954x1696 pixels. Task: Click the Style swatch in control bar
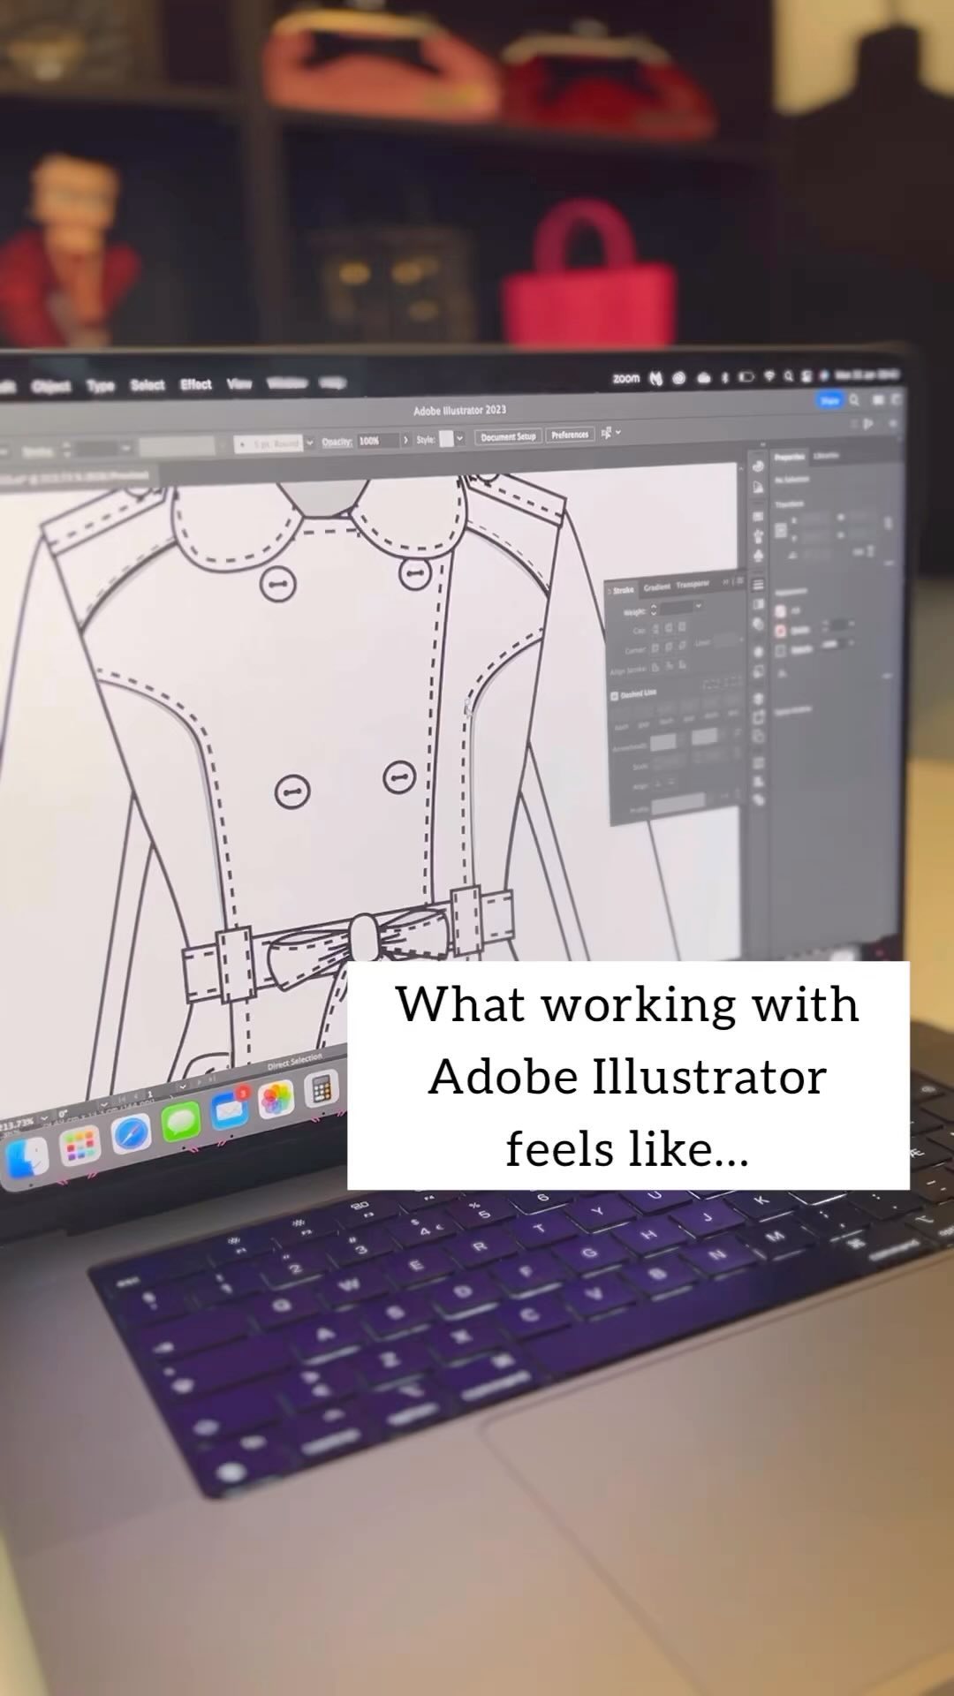446,439
